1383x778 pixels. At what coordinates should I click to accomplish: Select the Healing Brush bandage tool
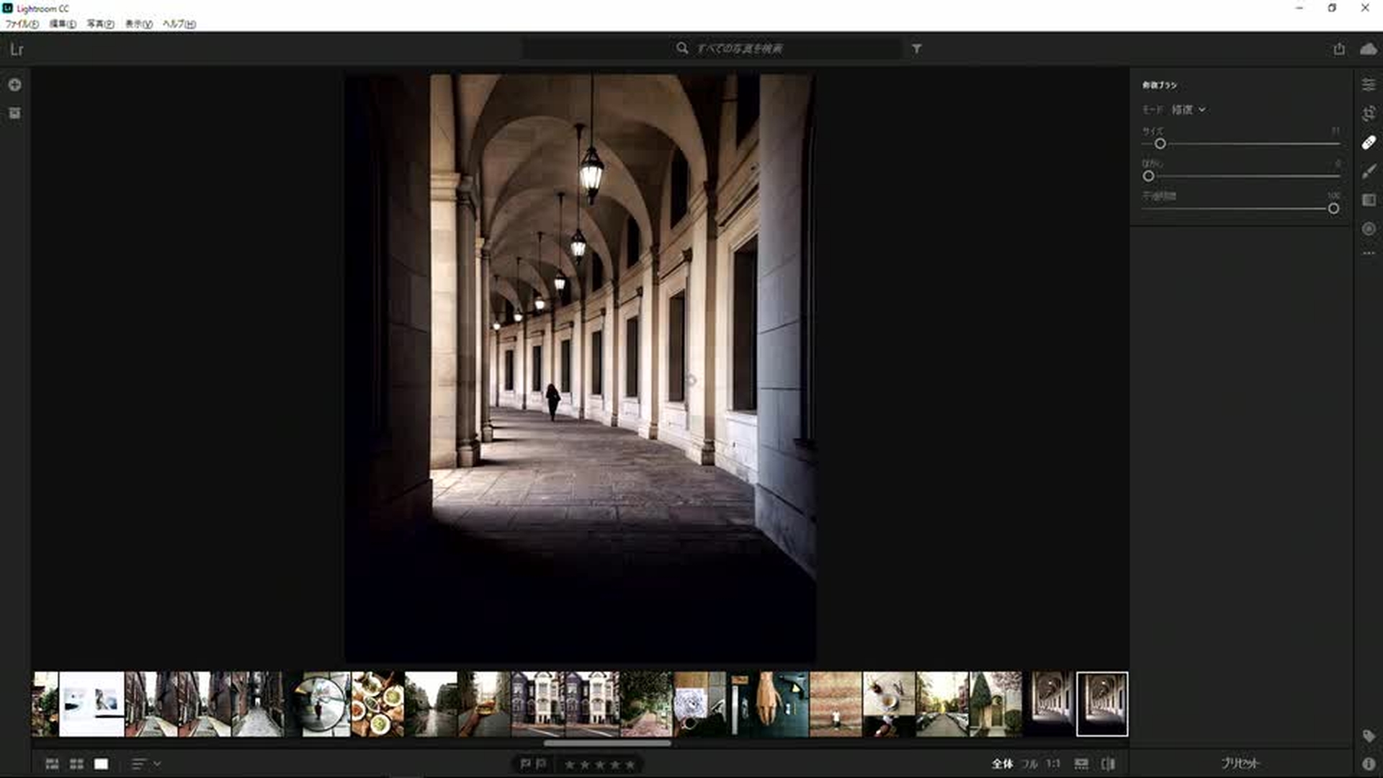tap(1369, 143)
